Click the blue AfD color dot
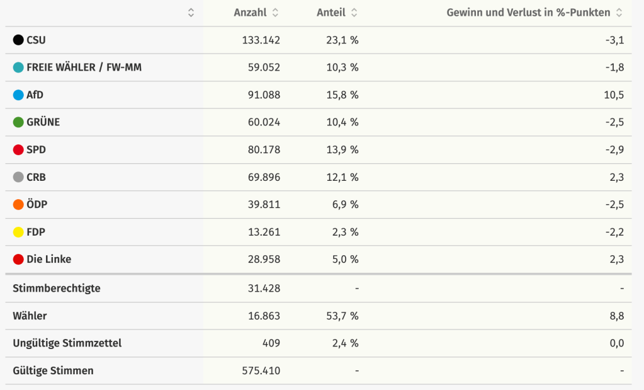The height and width of the screenshot is (390, 644). [18, 95]
